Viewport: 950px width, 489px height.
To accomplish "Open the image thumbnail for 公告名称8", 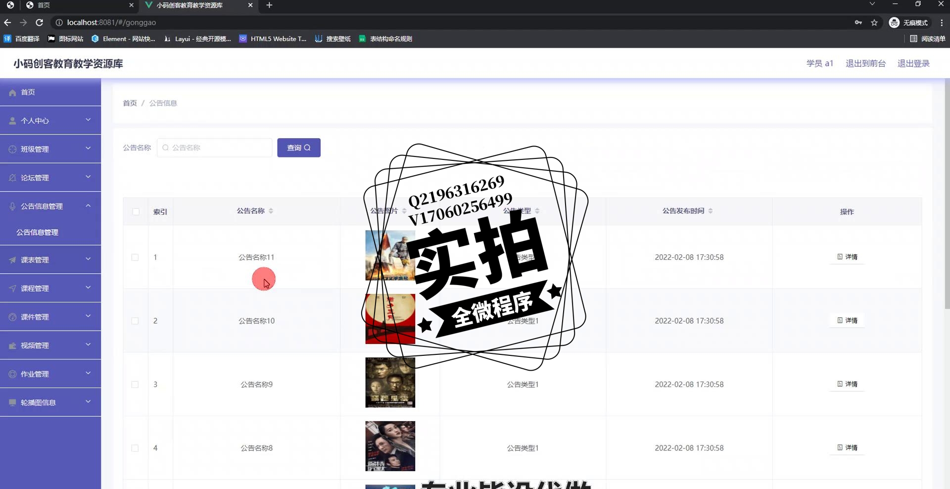I will (390, 446).
